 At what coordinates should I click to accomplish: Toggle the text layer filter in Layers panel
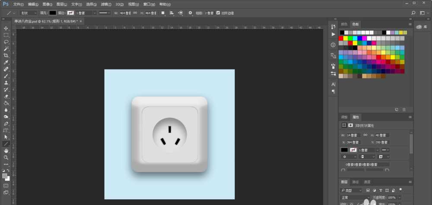click(381, 190)
